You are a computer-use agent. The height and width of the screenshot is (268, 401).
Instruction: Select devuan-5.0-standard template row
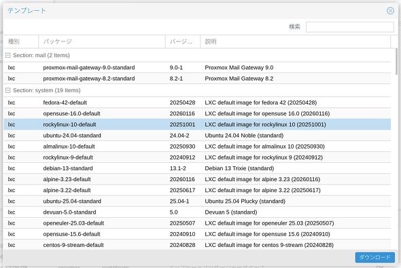pyautogui.click(x=197, y=212)
